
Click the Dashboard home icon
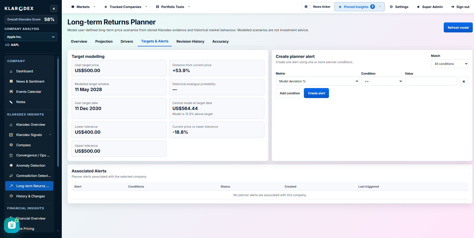tap(11, 71)
